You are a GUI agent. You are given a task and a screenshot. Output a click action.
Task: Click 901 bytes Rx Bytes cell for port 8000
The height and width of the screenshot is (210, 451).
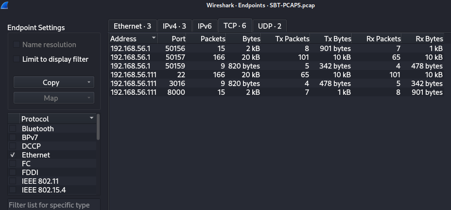427,92
